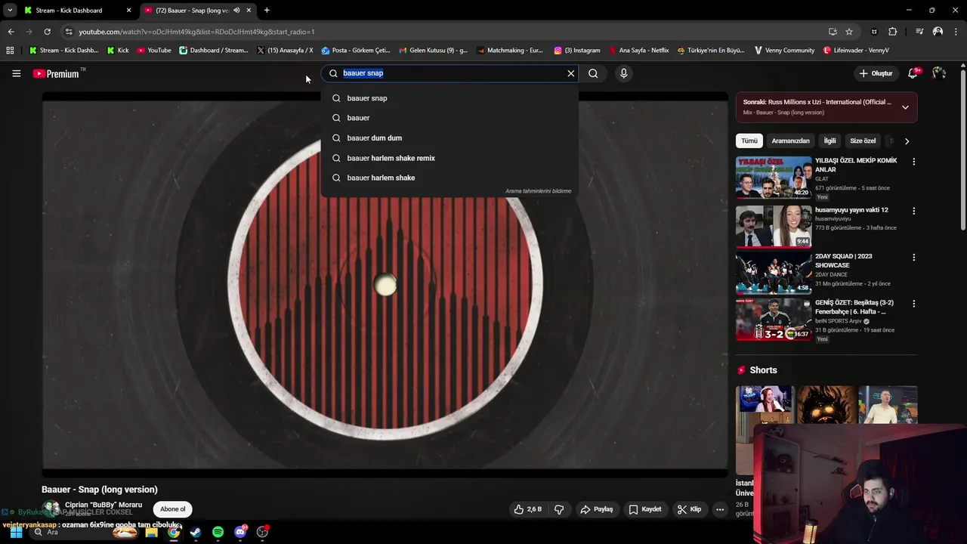Subscribe with the Abone ol button
Image resolution: width=967 pixels, height=544 pixels.
[x=172, y=509]
